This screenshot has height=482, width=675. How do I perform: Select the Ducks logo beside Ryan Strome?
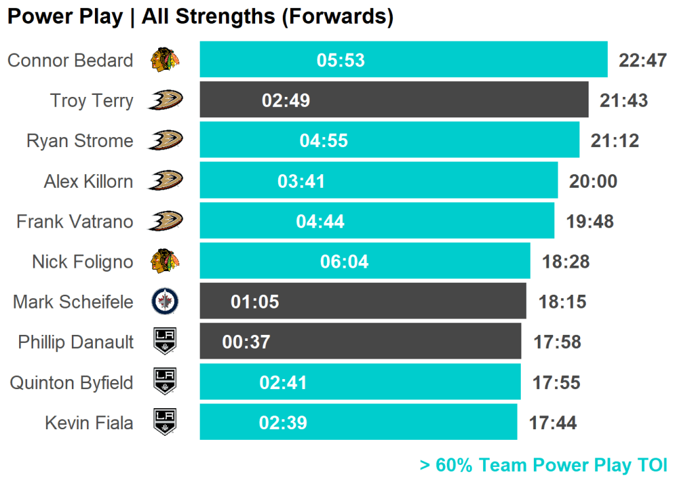click(x=165, y=140)
